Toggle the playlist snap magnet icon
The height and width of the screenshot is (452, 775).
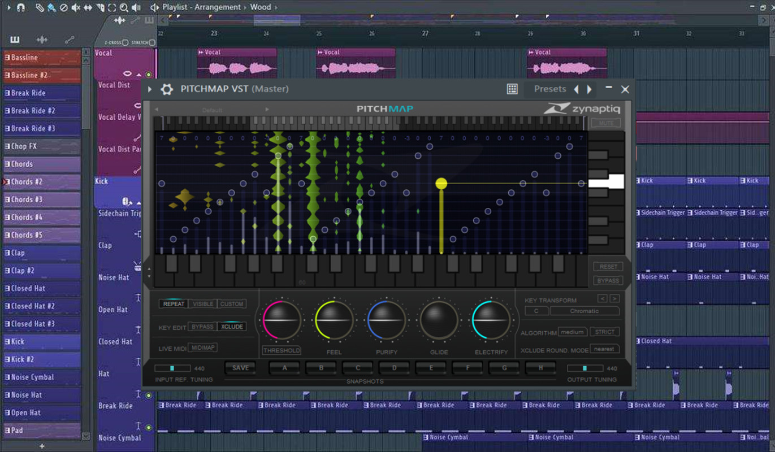click(21, 8)
